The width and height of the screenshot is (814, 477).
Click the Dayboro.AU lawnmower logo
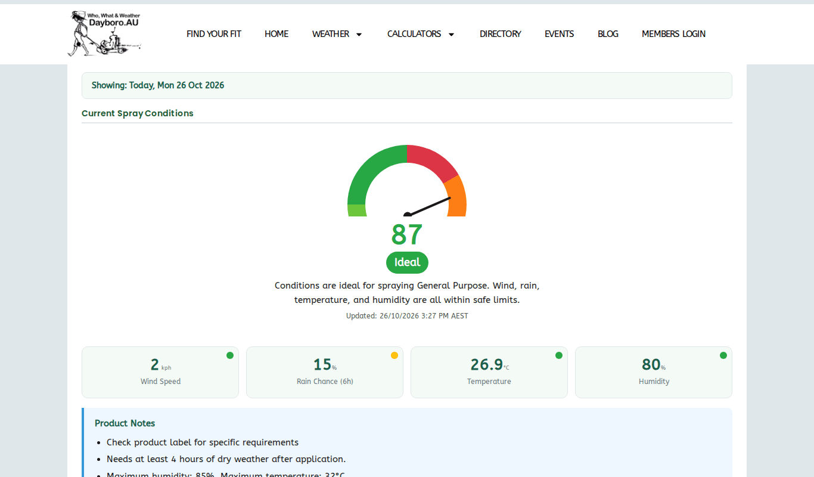(x=105, y=34)
